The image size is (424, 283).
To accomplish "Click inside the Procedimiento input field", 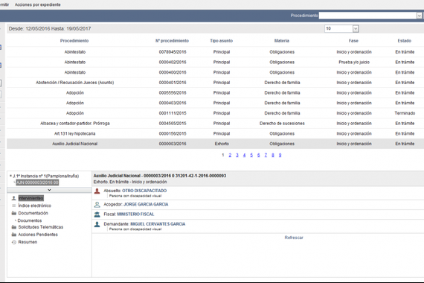I will (367, 16).
